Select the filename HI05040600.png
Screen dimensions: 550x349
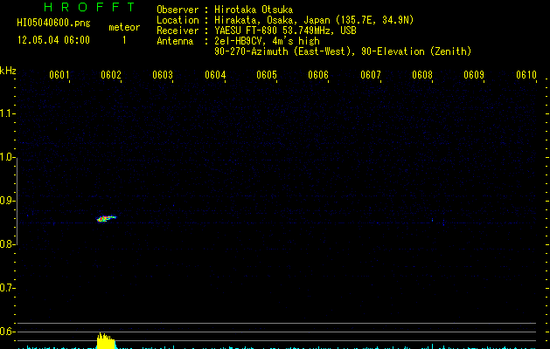53,24
